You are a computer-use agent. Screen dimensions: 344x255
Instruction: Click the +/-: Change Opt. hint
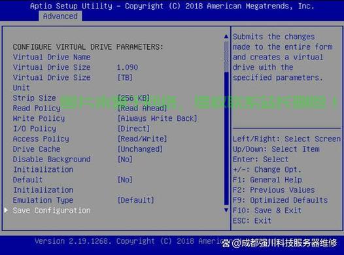click(x=267, y=169)
